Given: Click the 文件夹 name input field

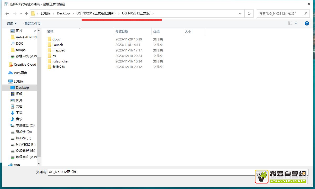Looking at the screenshot, I should pos(150,172).
